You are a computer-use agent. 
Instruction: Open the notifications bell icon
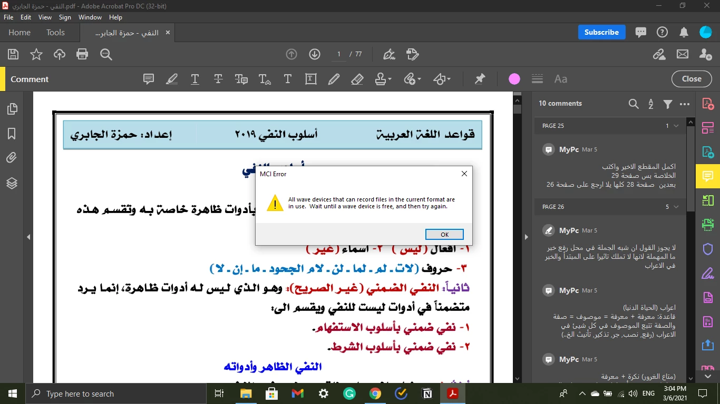pyautogui.click(x=684, y=32)
